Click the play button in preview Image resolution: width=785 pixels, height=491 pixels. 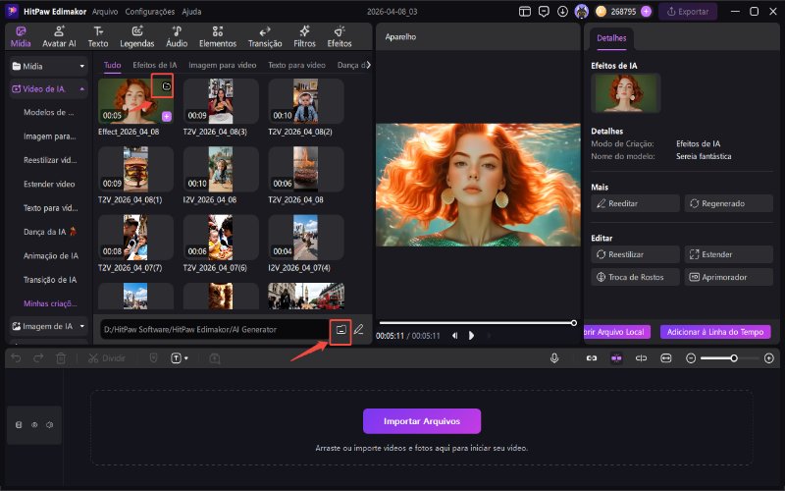pyautogui.click(x=471, y=336)
